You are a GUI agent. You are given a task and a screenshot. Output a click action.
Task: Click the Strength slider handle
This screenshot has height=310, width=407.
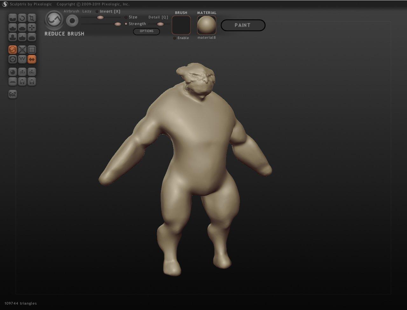pyautogui.click(x=118, y=24)
